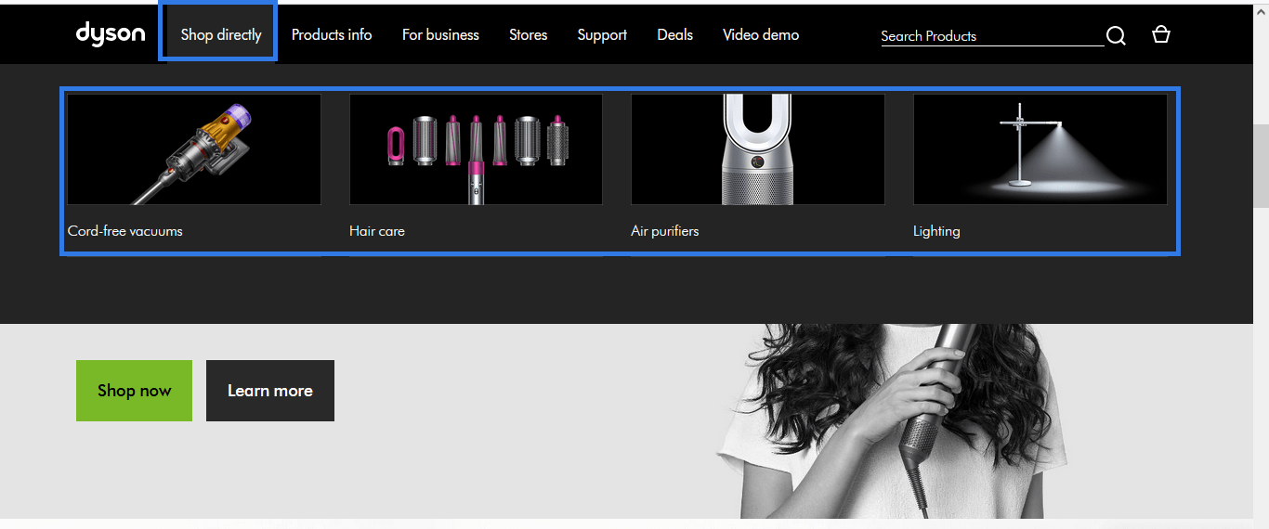Click the green Shop now button

(134, 391)
